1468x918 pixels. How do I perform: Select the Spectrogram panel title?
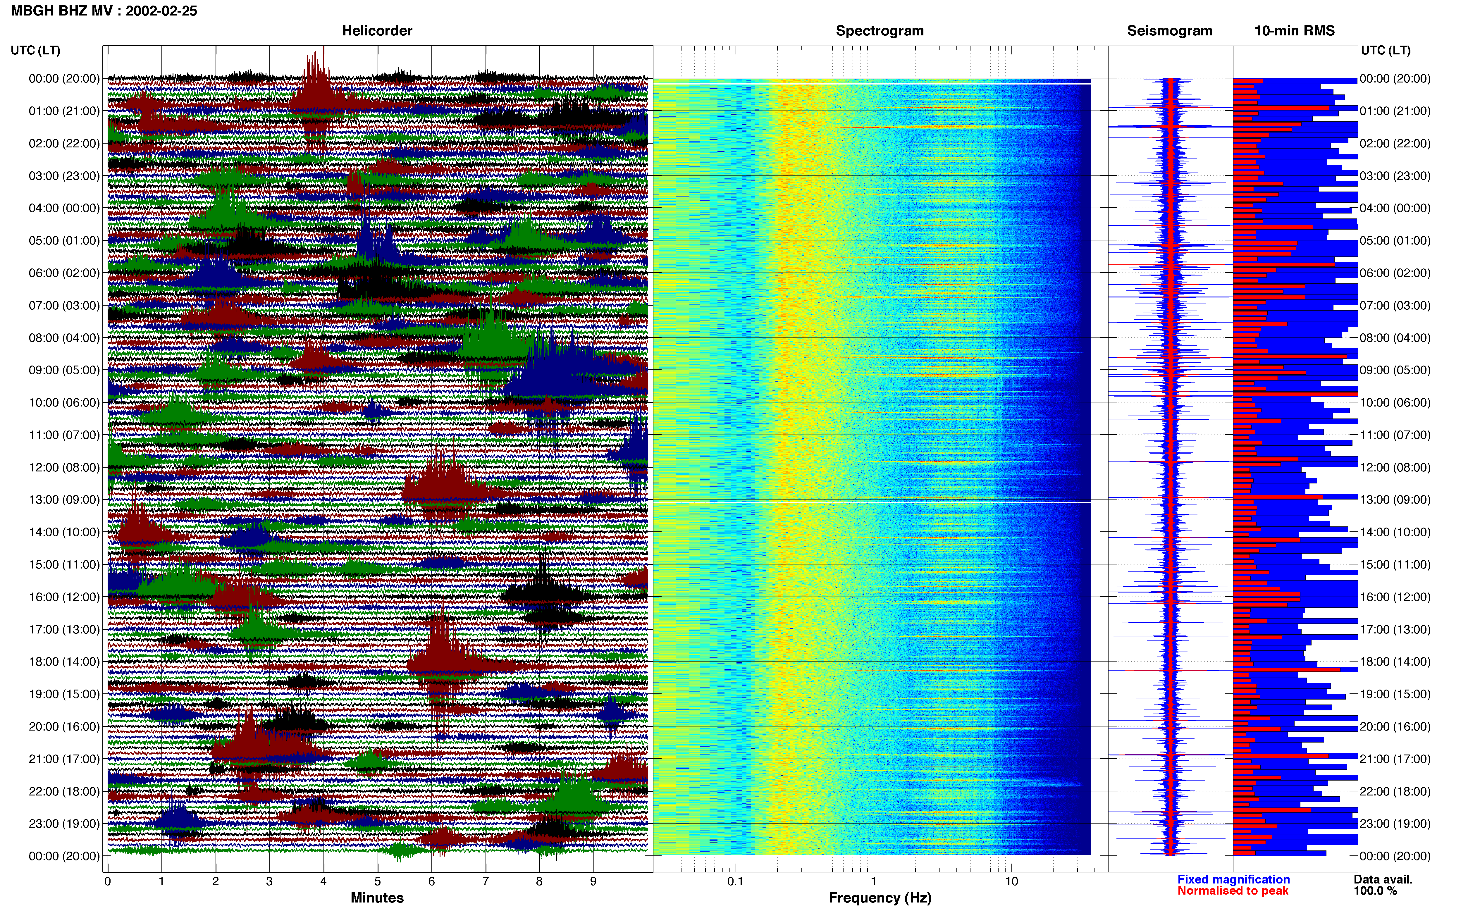click(880, 31)
